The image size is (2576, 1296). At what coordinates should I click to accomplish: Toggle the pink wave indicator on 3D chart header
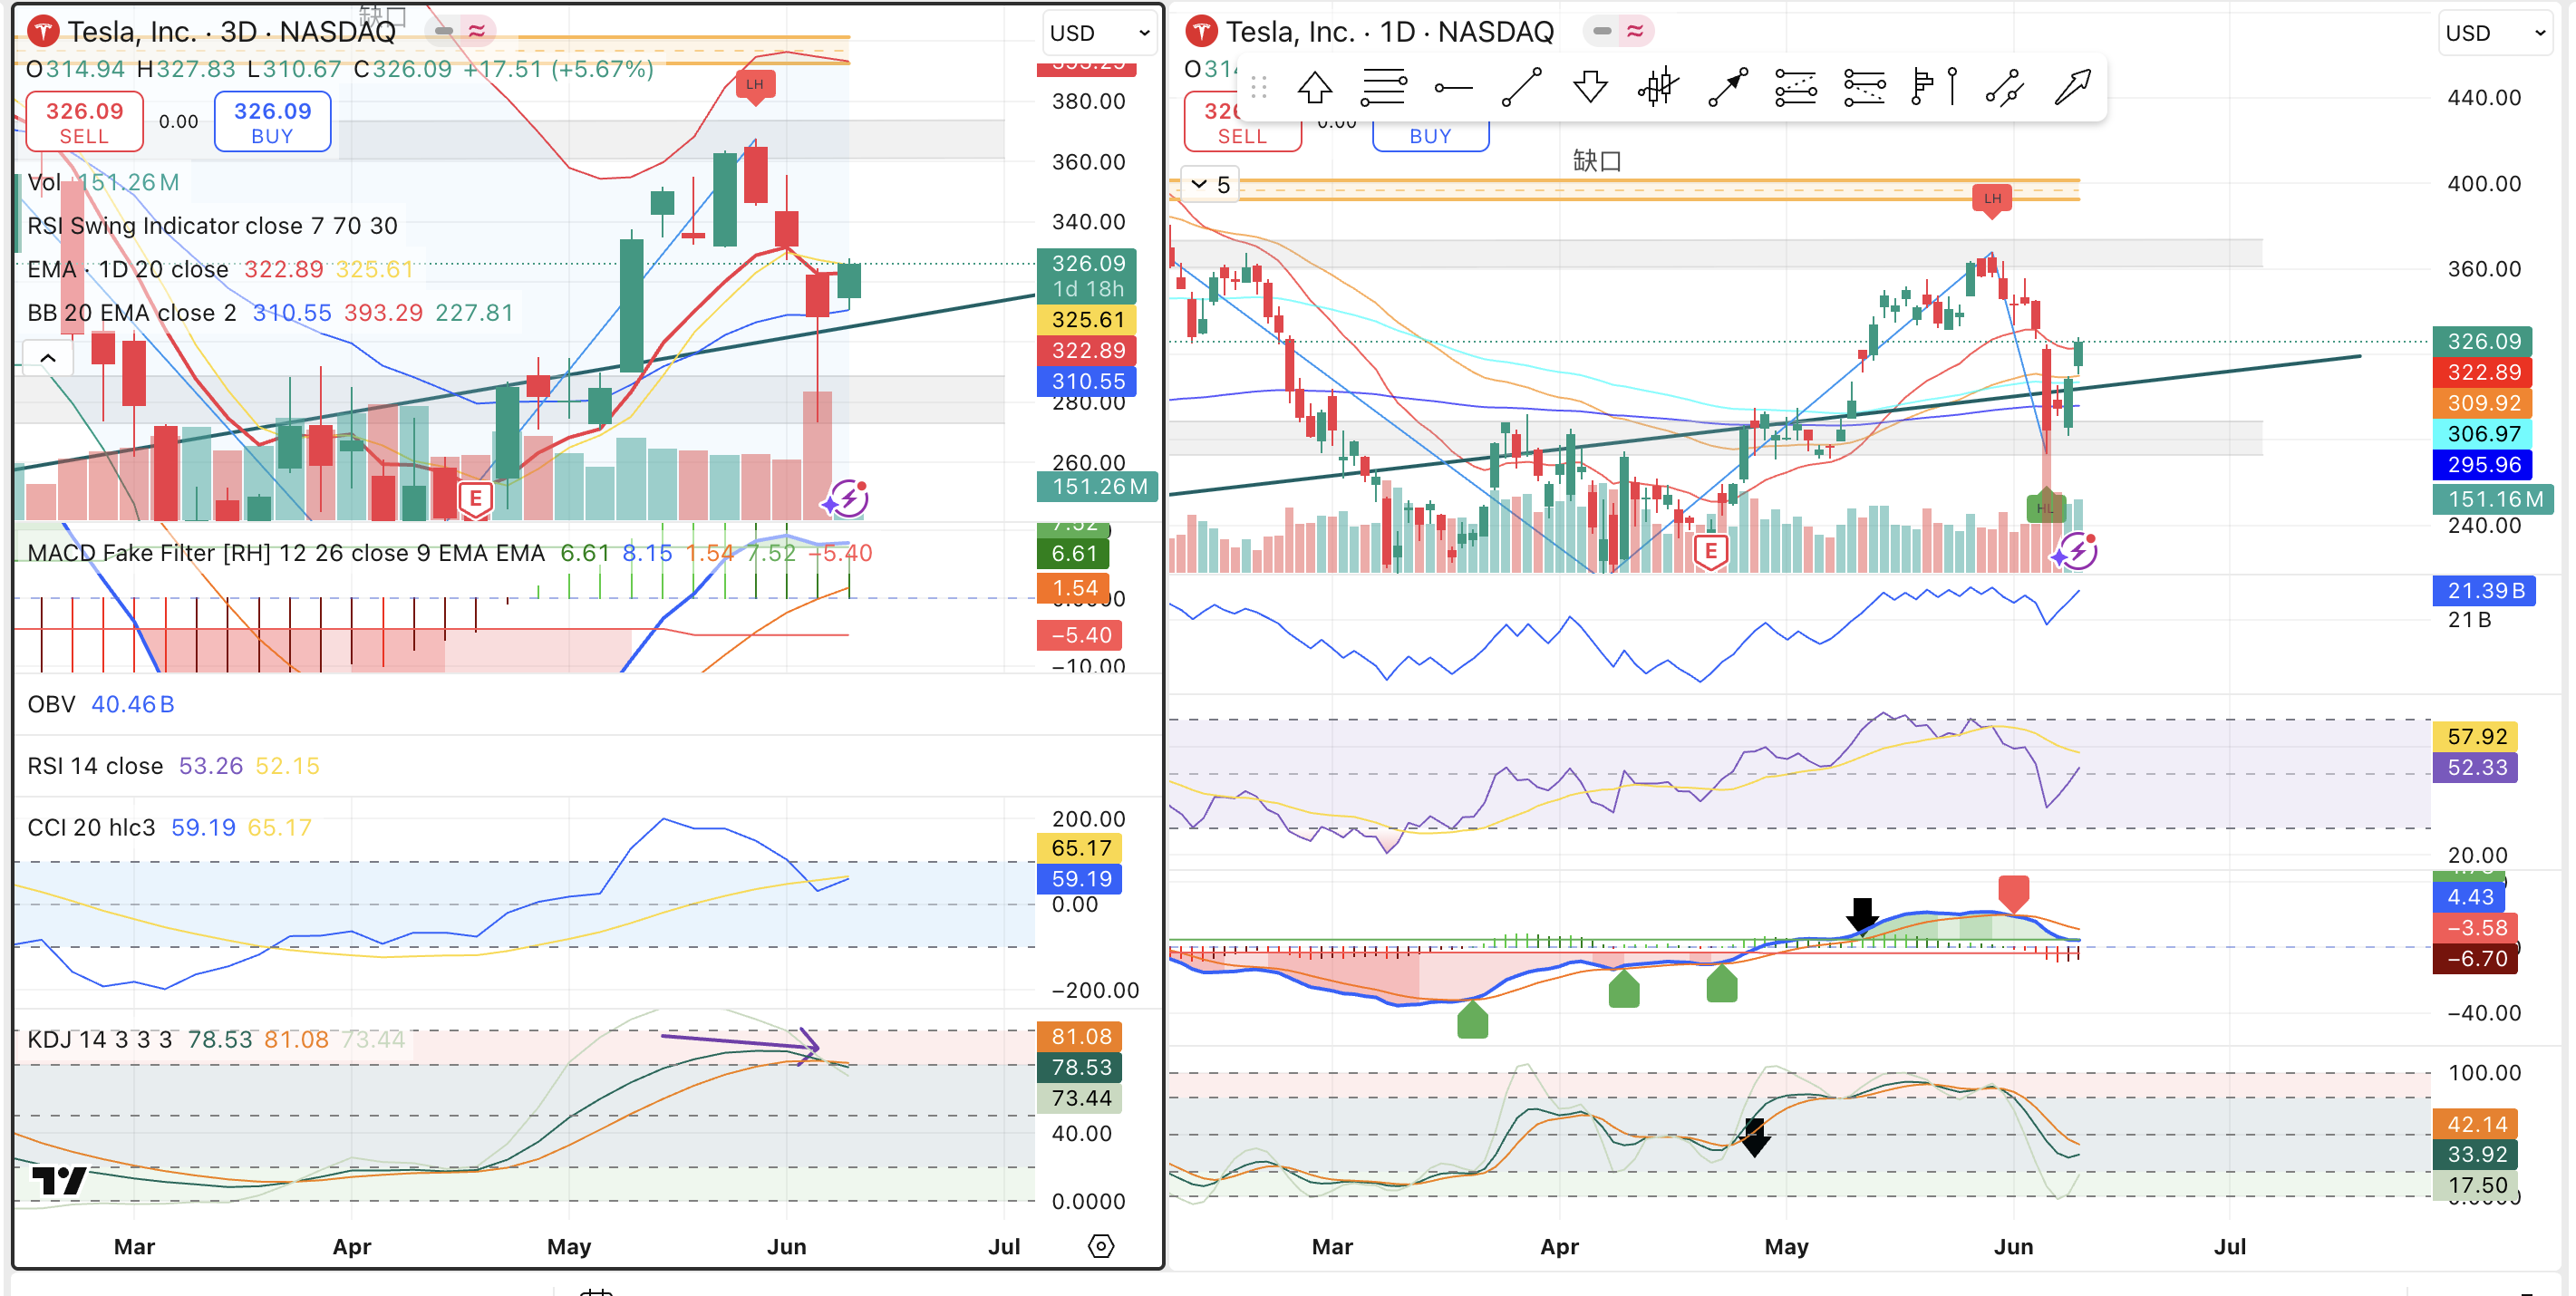478,31
